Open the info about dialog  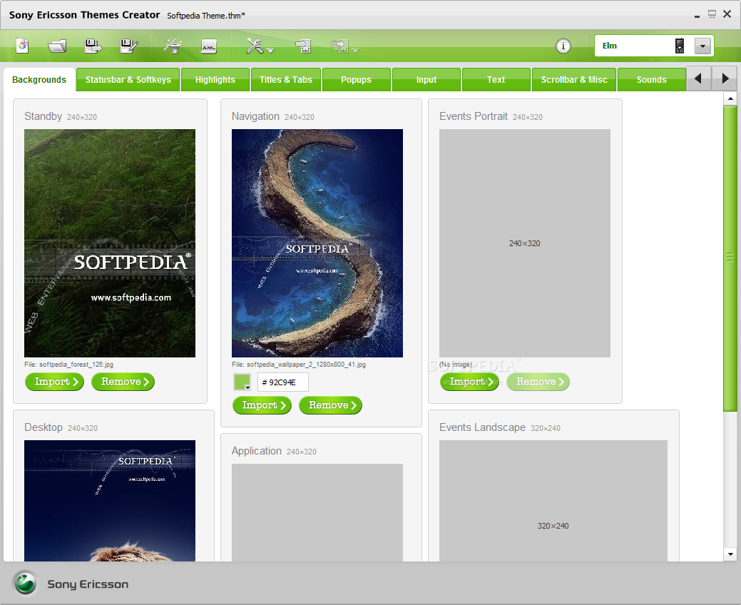pos(563,46)
